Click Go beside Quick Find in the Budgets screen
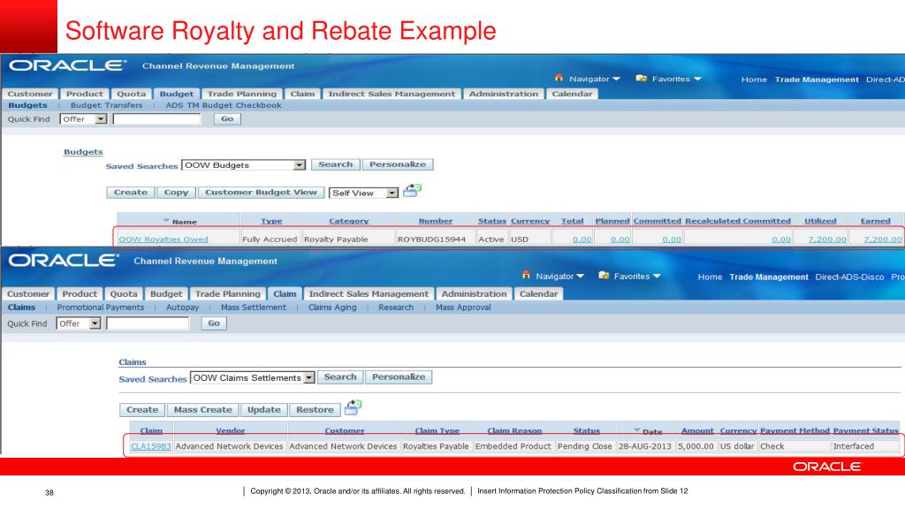 [227, 119]
